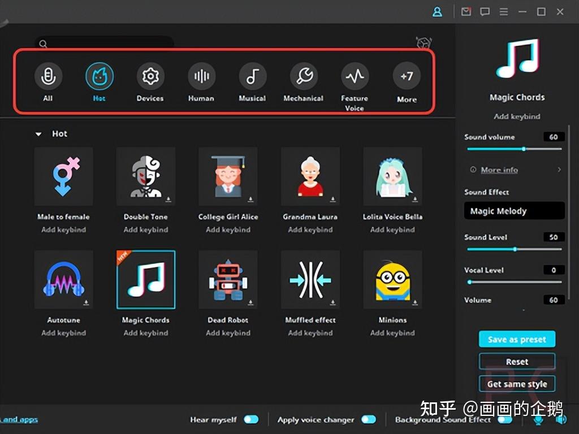Click the Save as preset button
579x434 pixels.
pos(517,339)
